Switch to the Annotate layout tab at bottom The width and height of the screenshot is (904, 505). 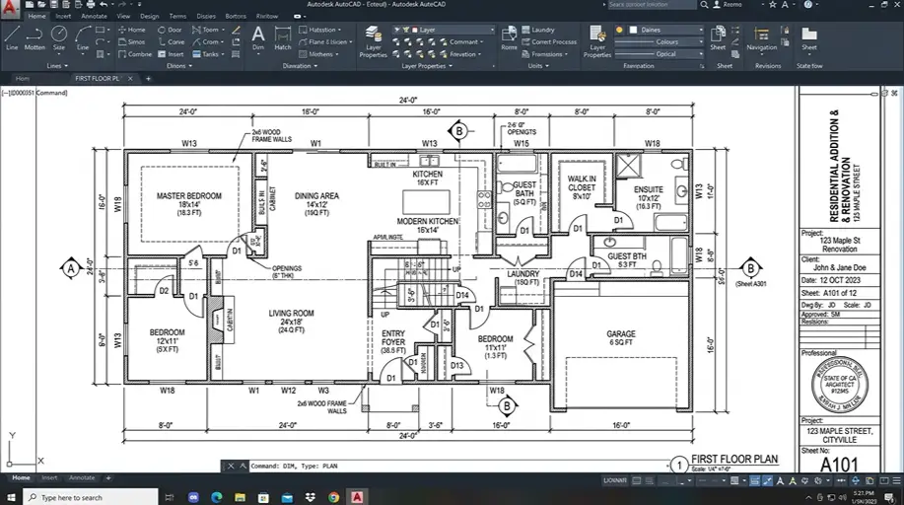[x=82, y=477]
